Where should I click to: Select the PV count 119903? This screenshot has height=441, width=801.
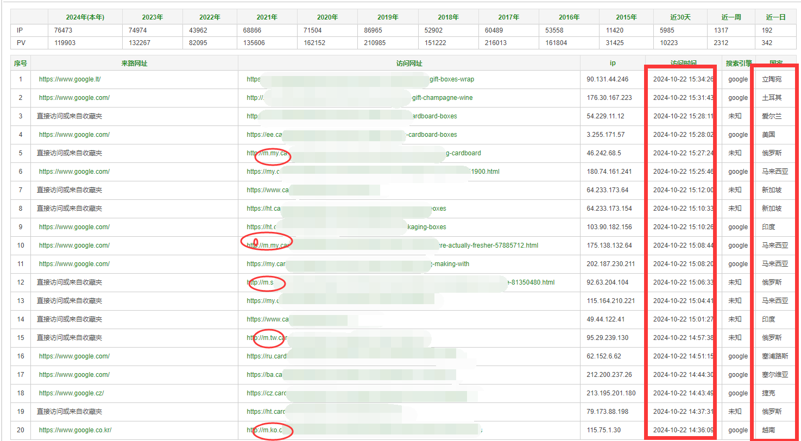(65, 43)
